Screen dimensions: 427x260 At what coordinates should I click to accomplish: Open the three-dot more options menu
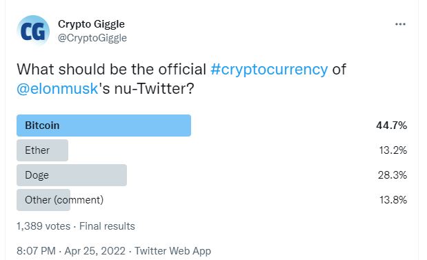tap(400, 24)
